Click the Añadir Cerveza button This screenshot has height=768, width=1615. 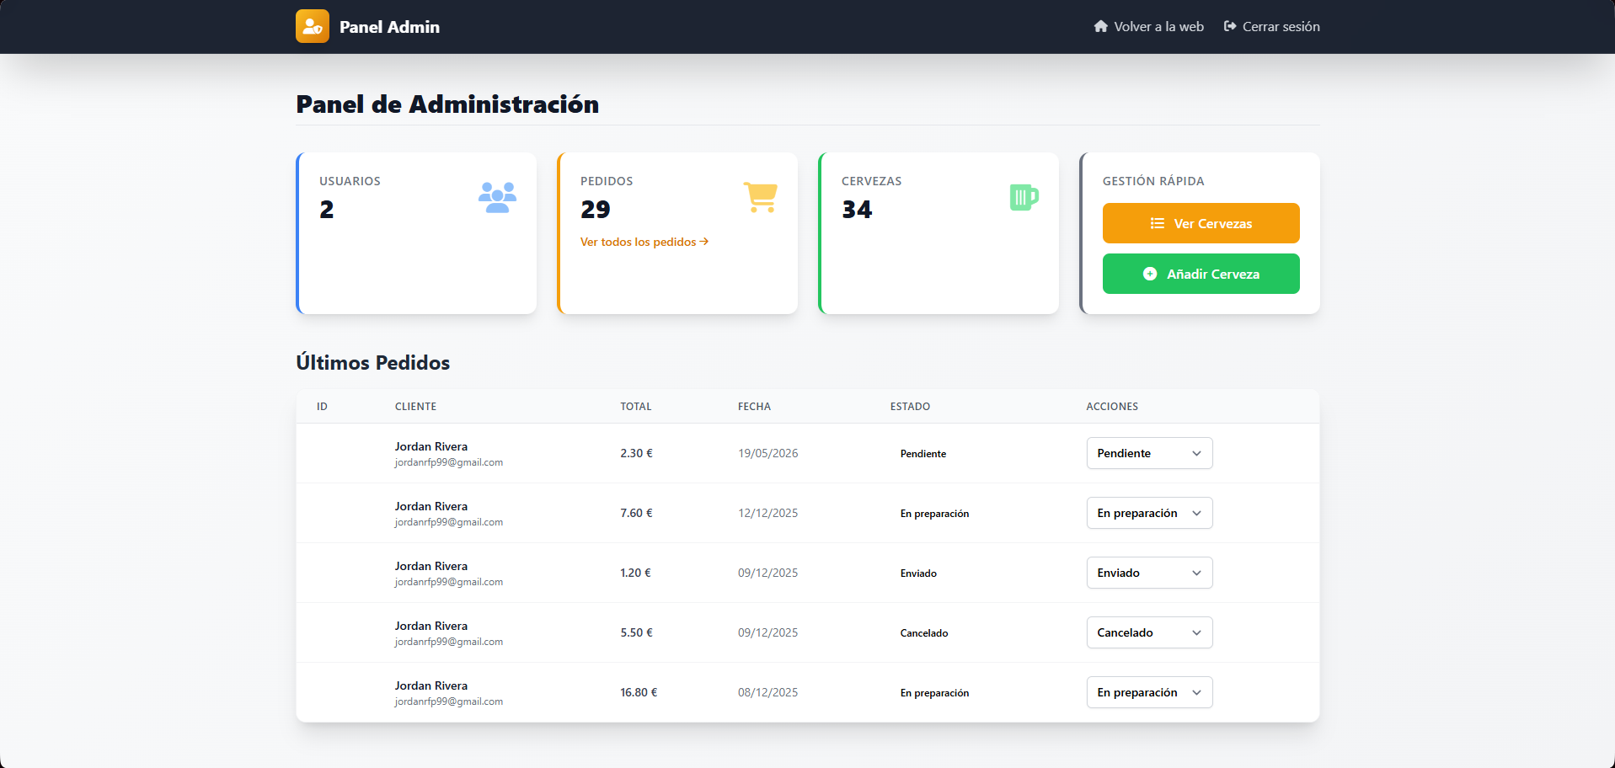[1201, 274]
